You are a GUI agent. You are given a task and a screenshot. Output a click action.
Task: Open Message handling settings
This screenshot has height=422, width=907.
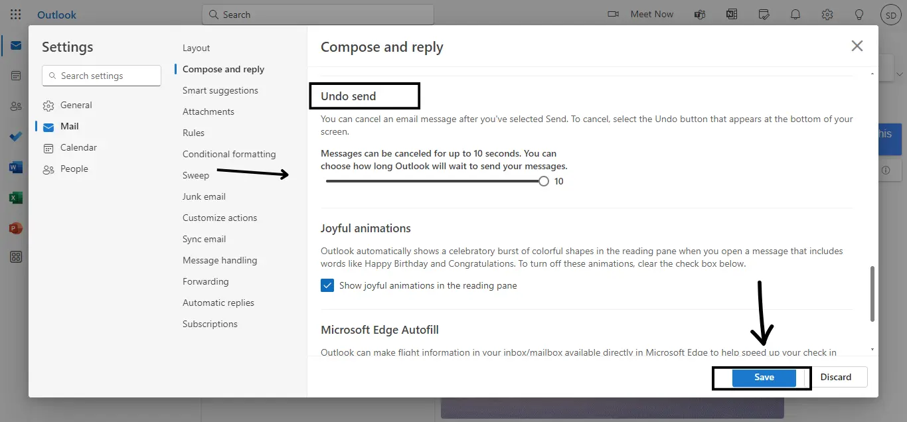(220, 260)
